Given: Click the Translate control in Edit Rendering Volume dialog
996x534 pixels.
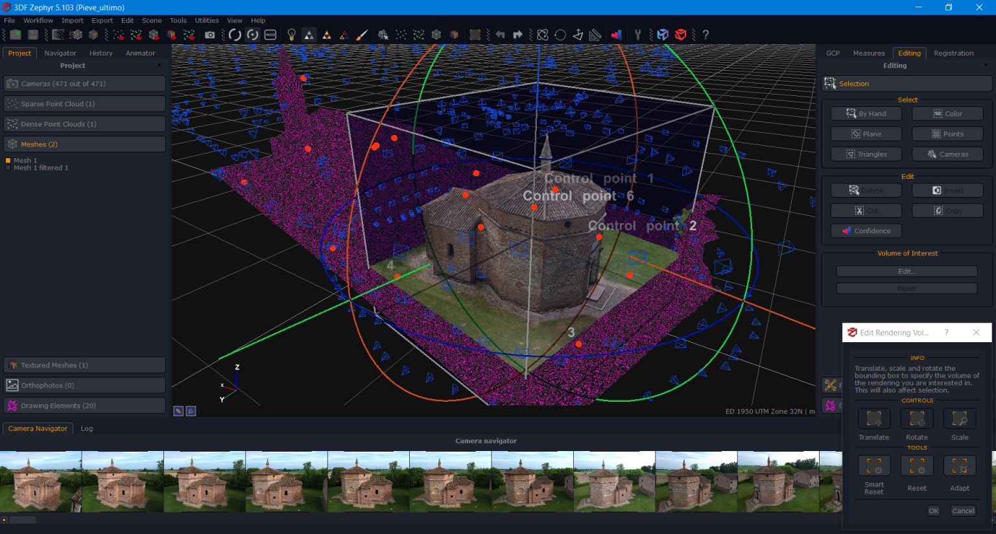Looking at the screenshot, I should click(873, 418).
